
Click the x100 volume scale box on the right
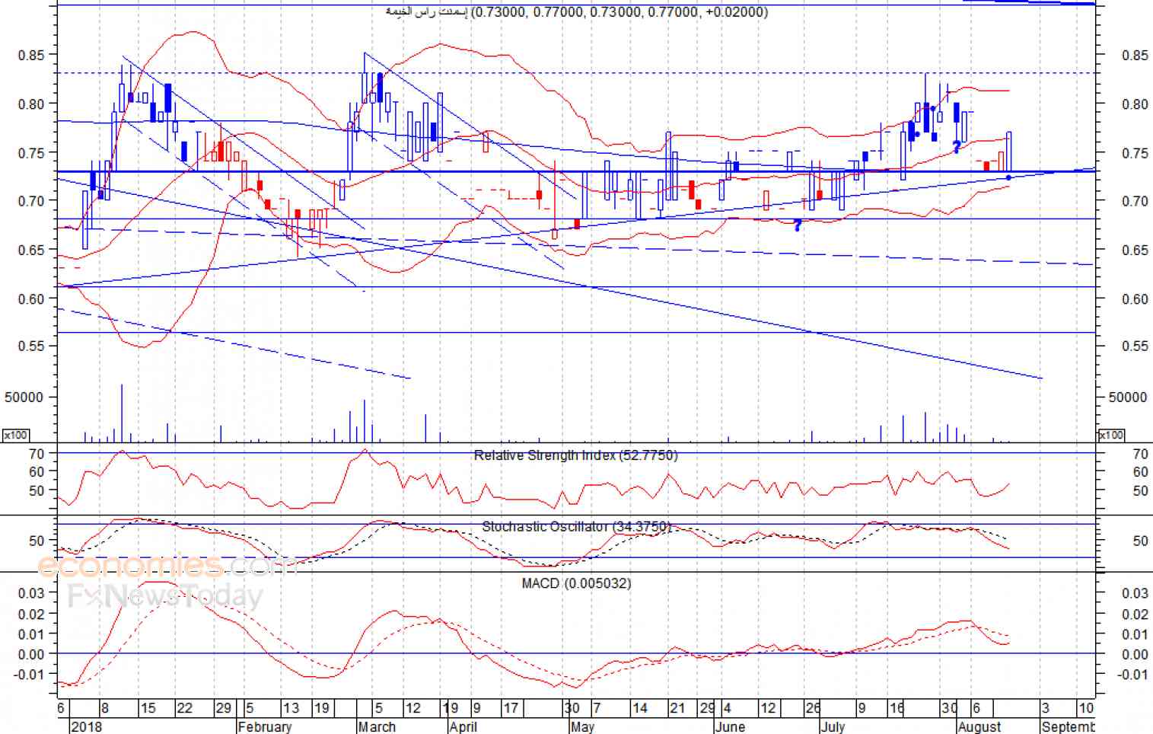1111,435
